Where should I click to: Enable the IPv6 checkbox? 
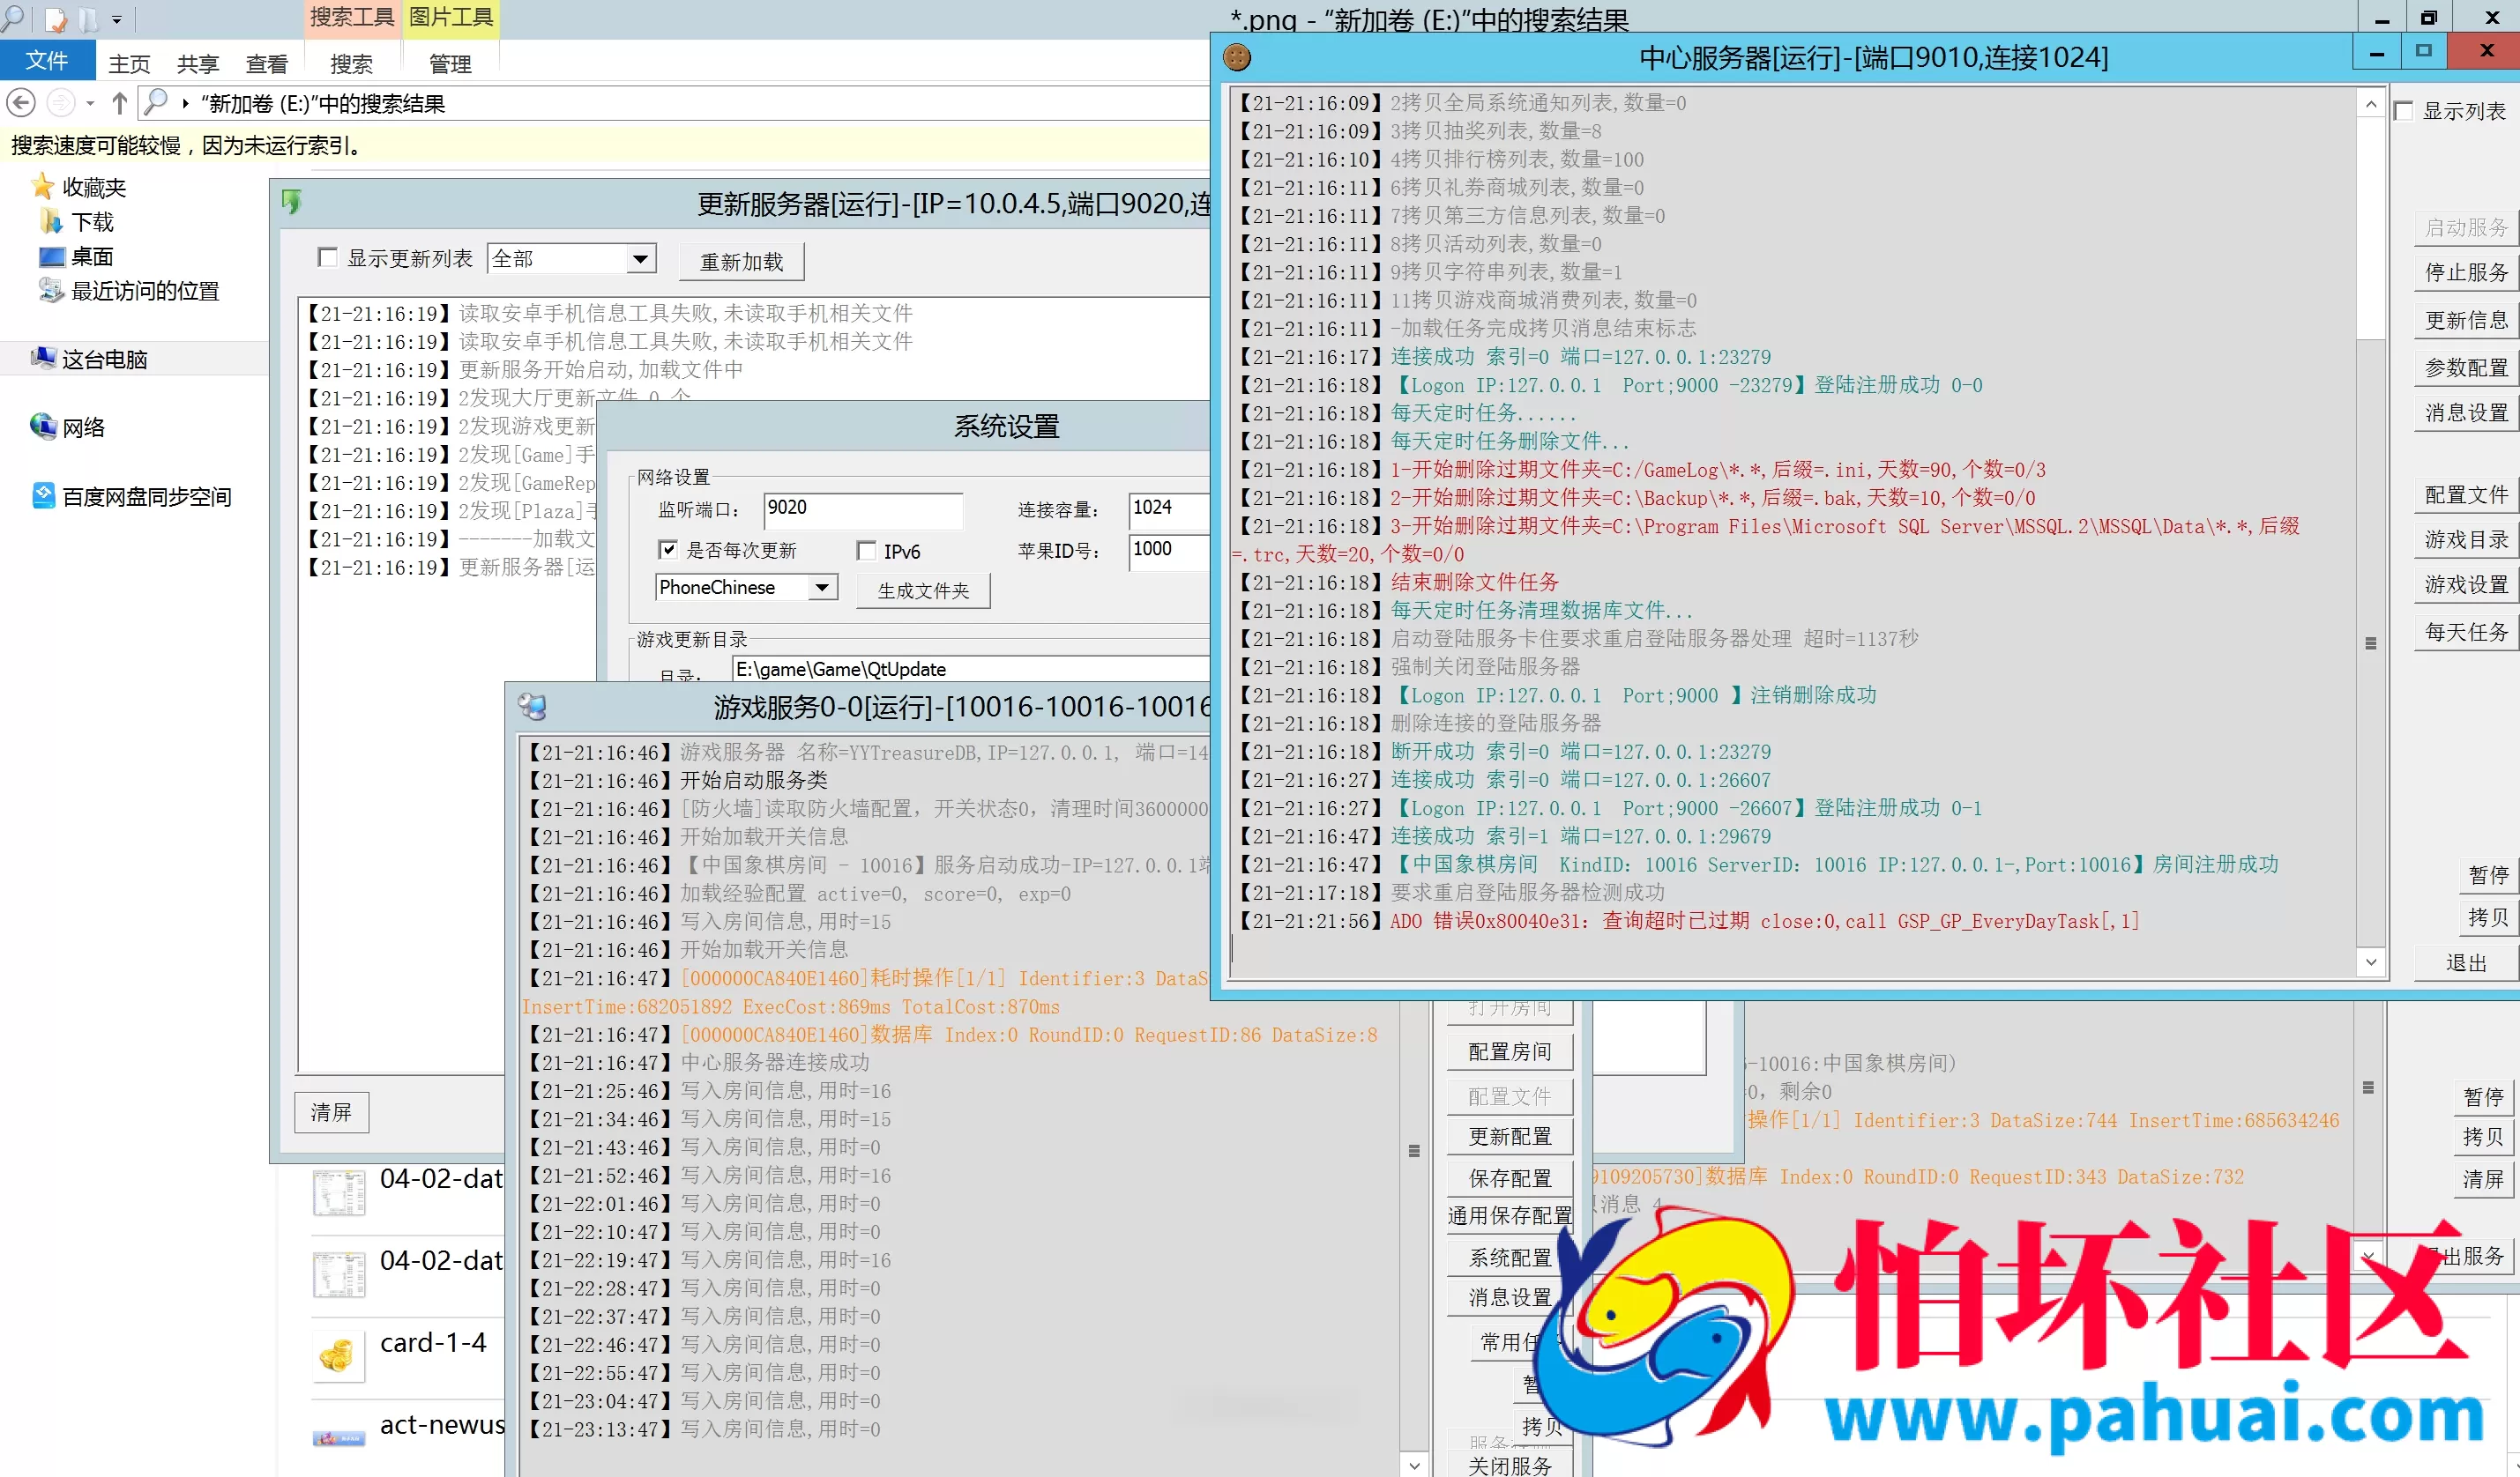click(x=867, y=551)
